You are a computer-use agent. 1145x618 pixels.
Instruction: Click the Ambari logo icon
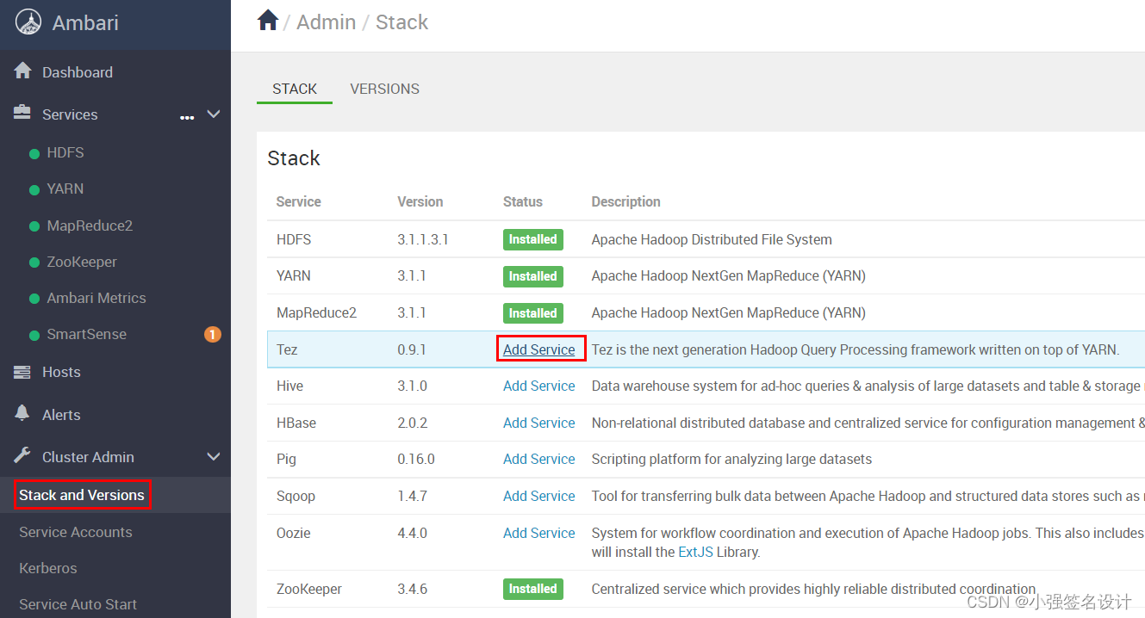pos(28,22)
